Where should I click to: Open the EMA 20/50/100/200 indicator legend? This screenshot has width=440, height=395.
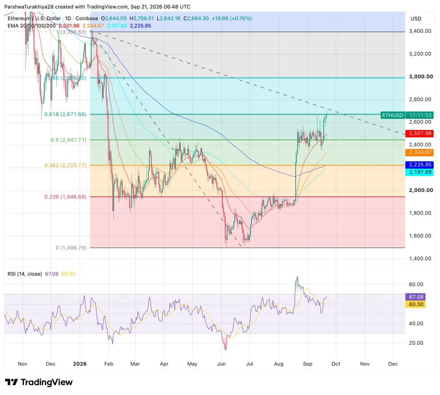[31, 26]
